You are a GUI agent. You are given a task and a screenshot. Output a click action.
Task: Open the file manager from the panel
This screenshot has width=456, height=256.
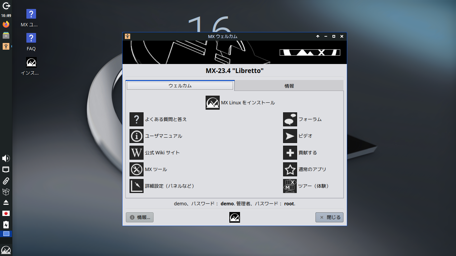[x=6, y=35]
